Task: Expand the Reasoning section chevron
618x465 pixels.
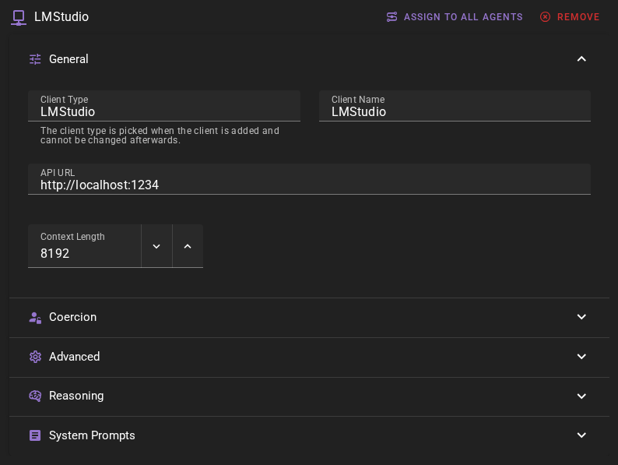Action: click(581, 396)
